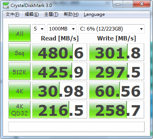The width and height of the screenshot is (153, 139).
Task: Open the 文件(F) menu
Action: click(13, 14)
